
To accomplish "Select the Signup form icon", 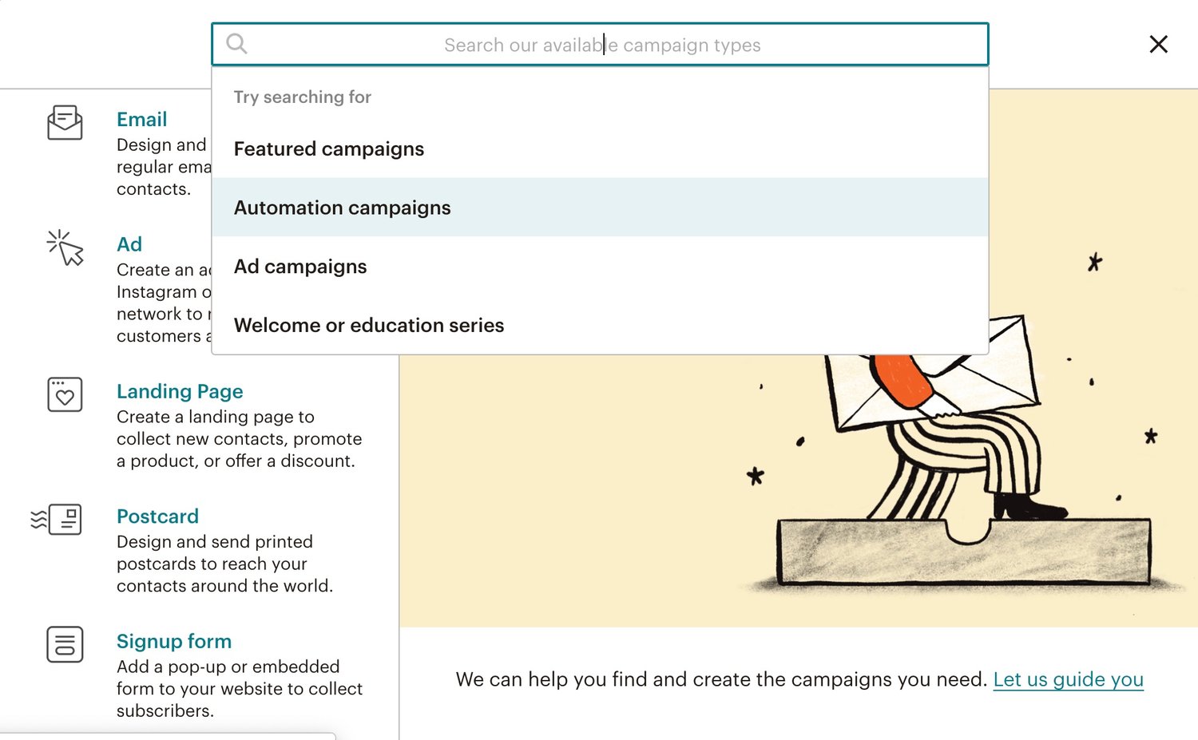I will (x=65, y=644).
